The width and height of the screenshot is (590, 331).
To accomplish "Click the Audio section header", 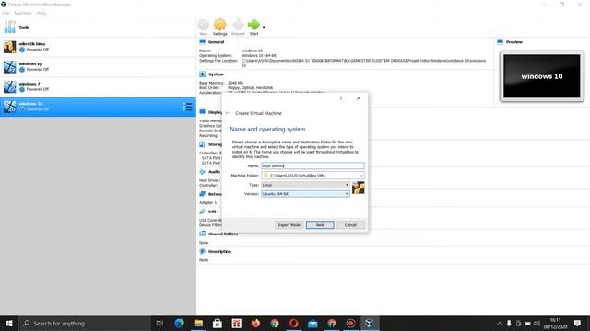I will (x=214, y=172).
